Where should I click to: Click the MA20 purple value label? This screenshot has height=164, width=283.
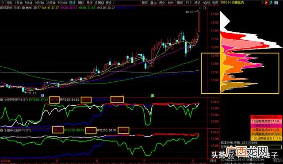[x=69, y=8]
